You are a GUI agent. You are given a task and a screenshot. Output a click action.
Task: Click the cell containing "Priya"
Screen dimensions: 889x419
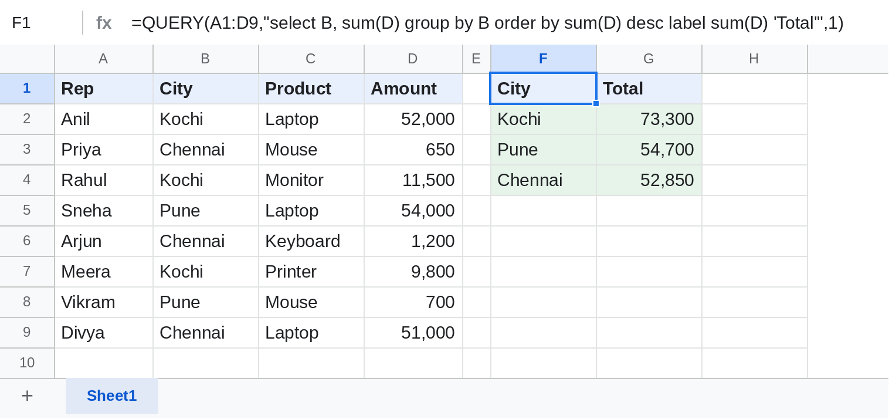(104, 150)
